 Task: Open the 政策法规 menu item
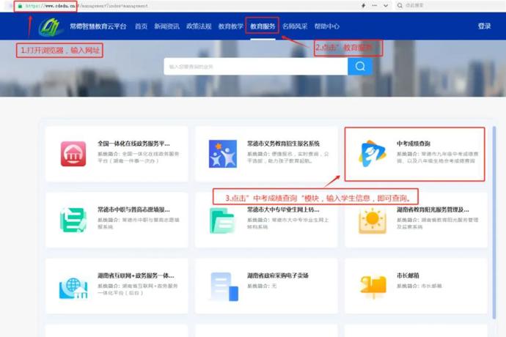coord(199,26)
